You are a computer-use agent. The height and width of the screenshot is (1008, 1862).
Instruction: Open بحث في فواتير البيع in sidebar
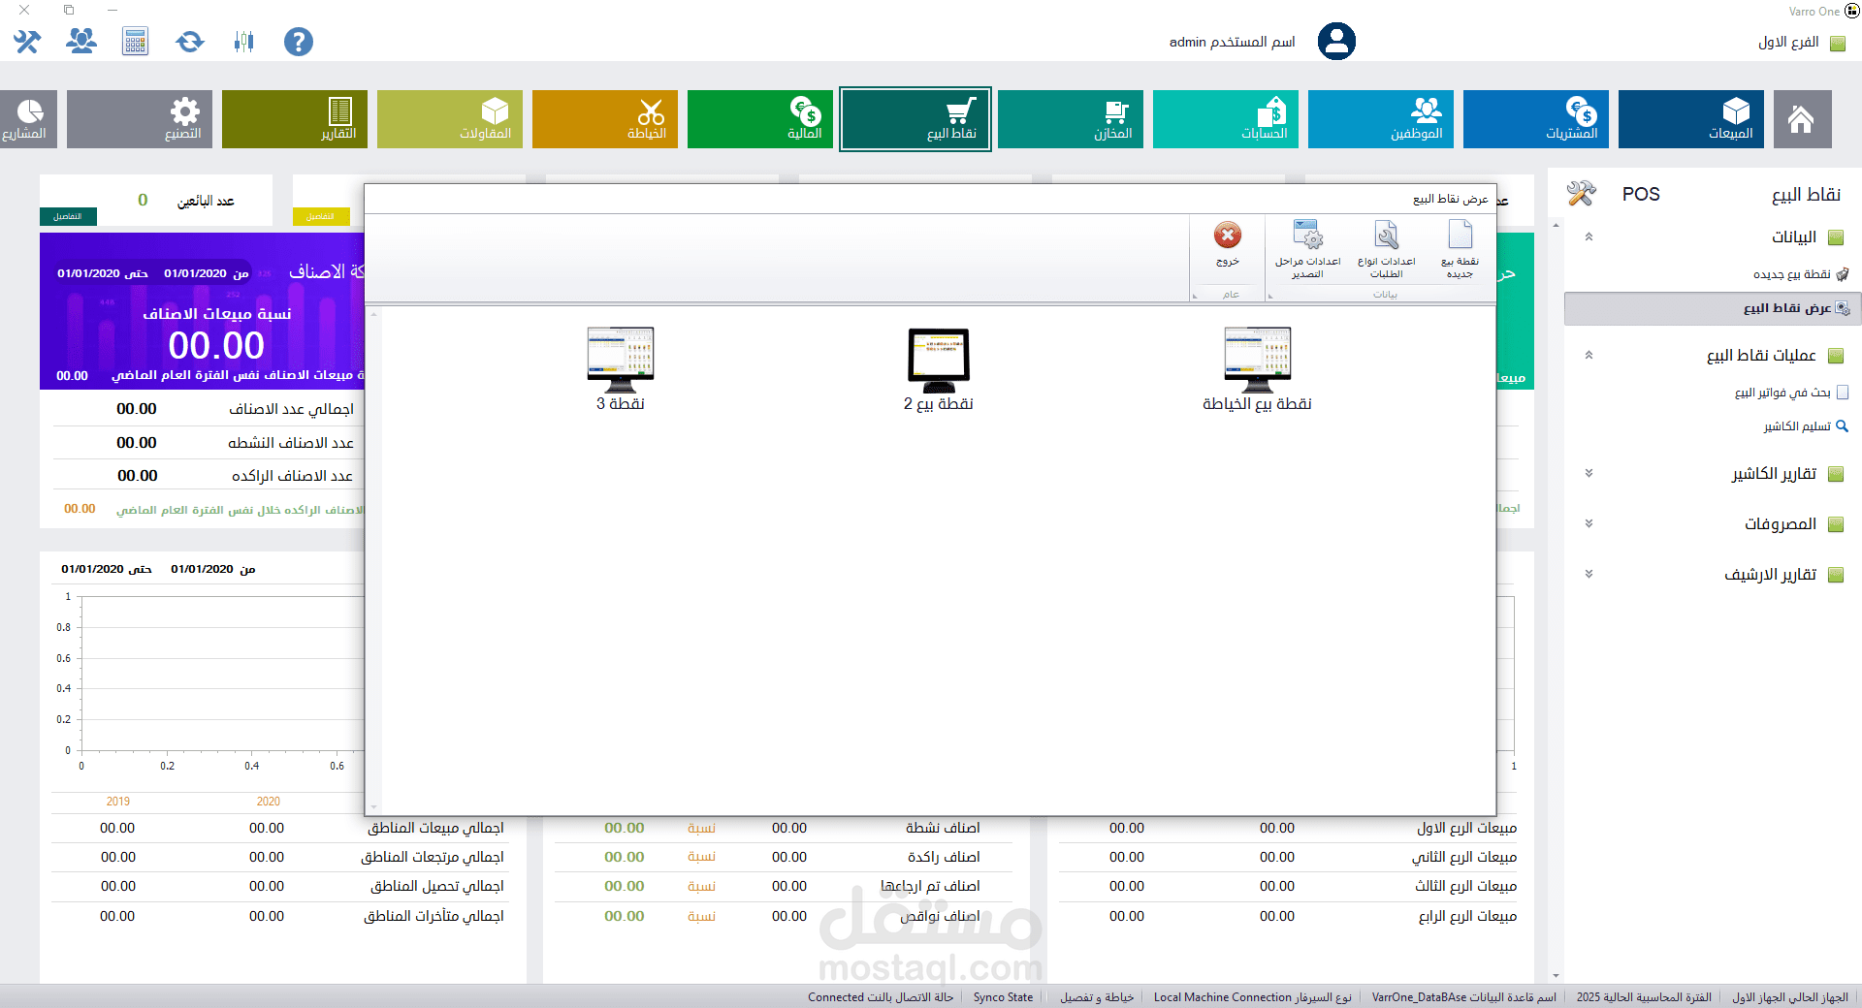tap(1791, 393)
